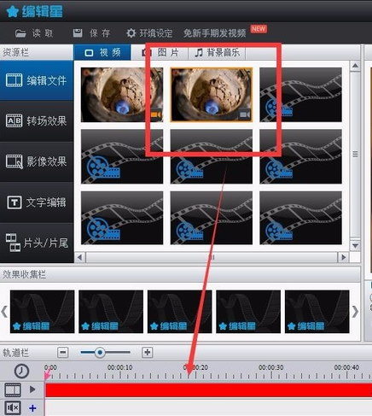The image size is (372, 416).
Task: Click the 编辑星 star logo
Action: tap(34, 11)
